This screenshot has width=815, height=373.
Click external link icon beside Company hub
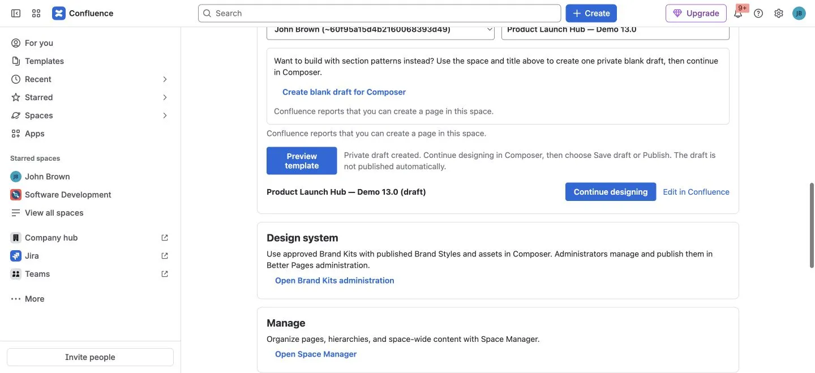click(165, 238)
